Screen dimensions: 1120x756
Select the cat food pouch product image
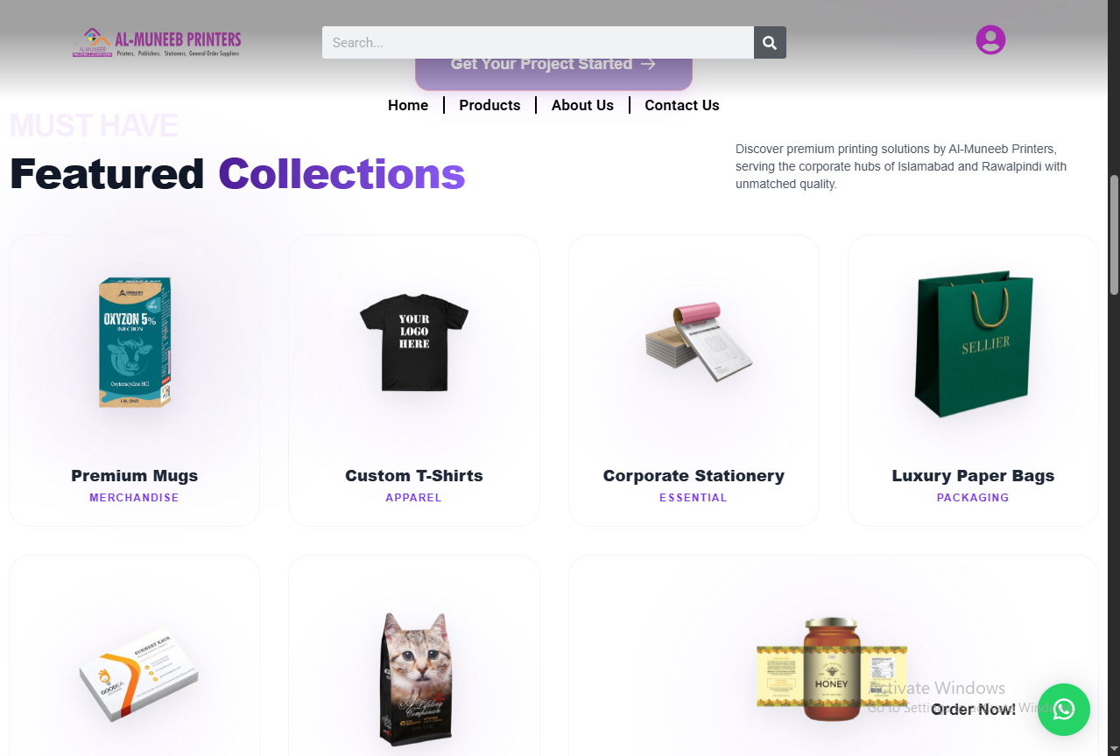click(417, 680)
